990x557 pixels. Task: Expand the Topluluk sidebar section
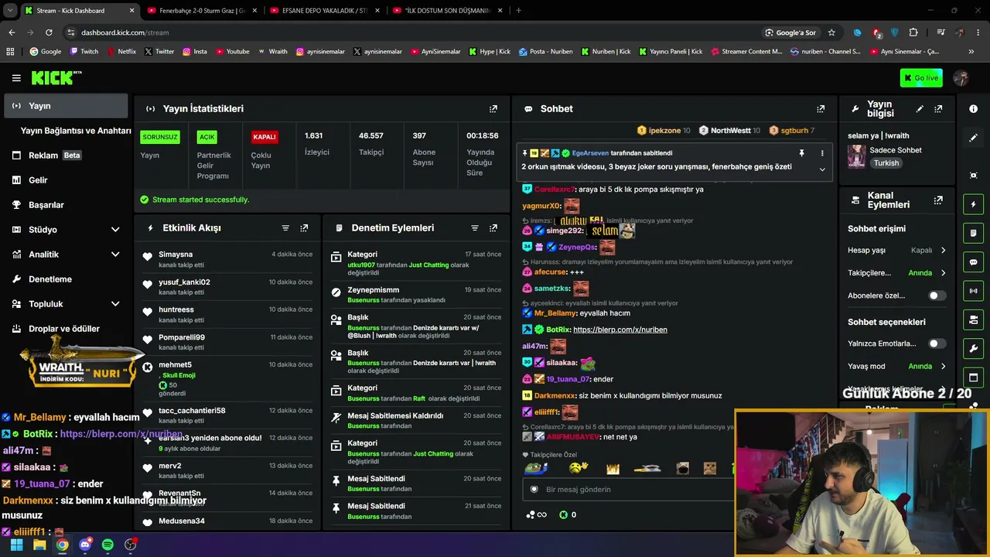coord(115,304)
